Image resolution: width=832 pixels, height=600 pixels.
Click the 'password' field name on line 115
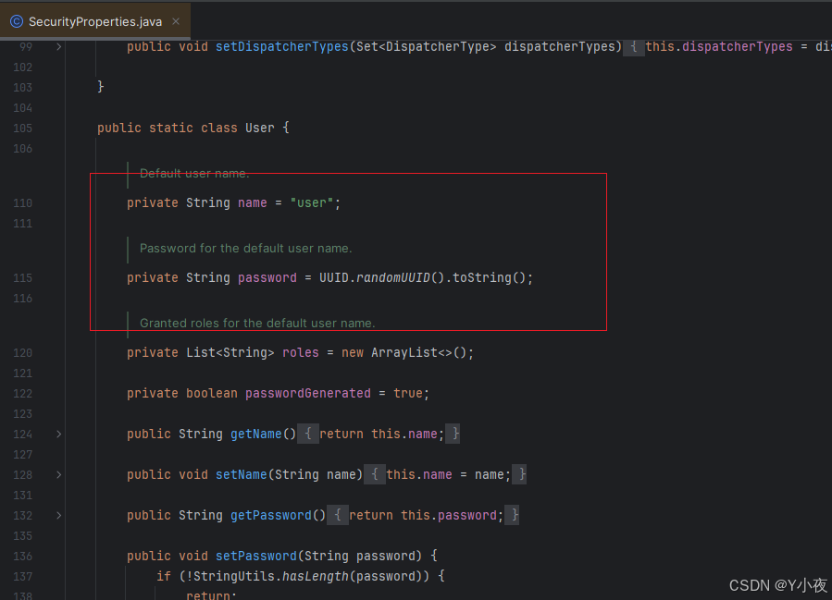(267, 277)
